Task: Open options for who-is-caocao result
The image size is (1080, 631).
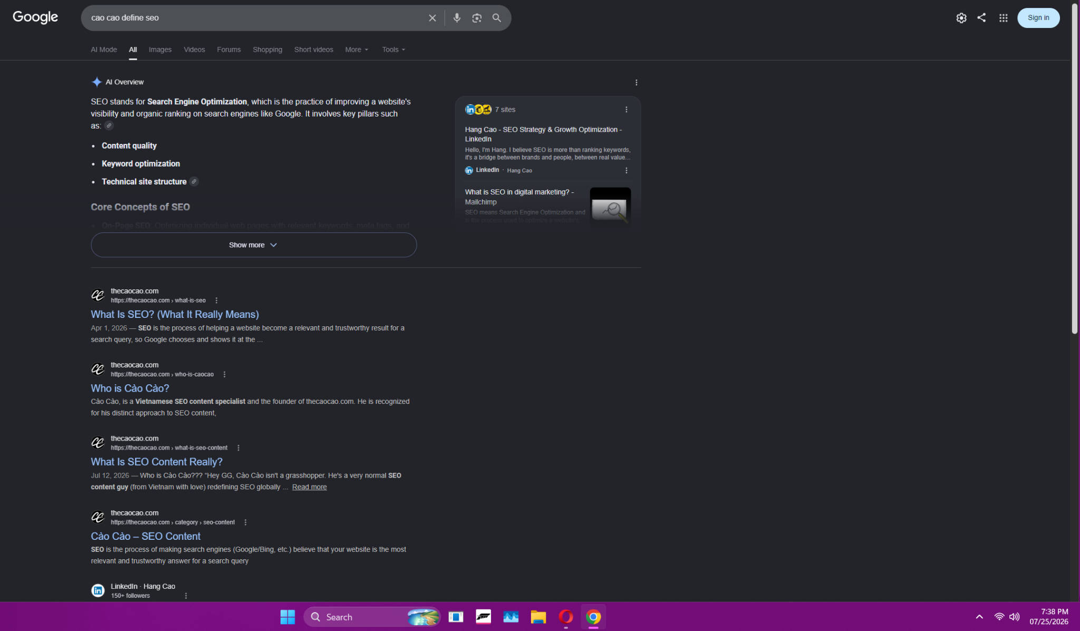Action: (225, 374)
